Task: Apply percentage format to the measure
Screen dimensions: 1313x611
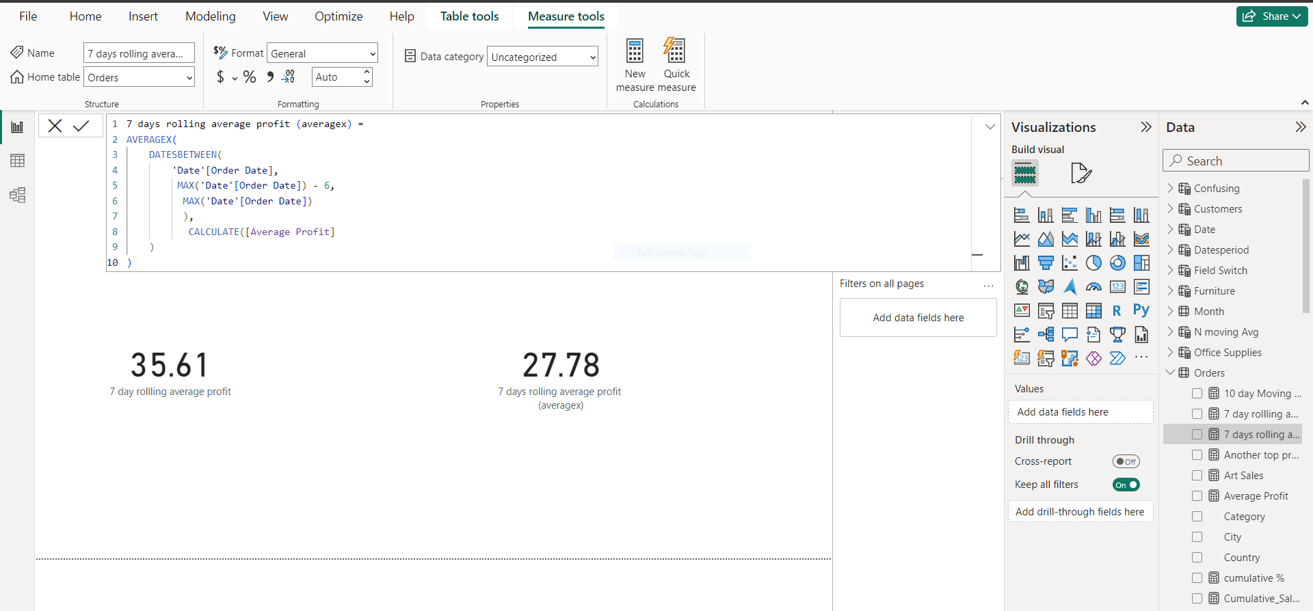Action: [250, 77]
